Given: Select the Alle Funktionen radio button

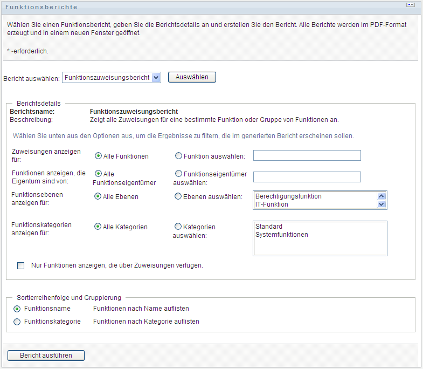Looking at the screenshot, I should (x=98, y=156).
